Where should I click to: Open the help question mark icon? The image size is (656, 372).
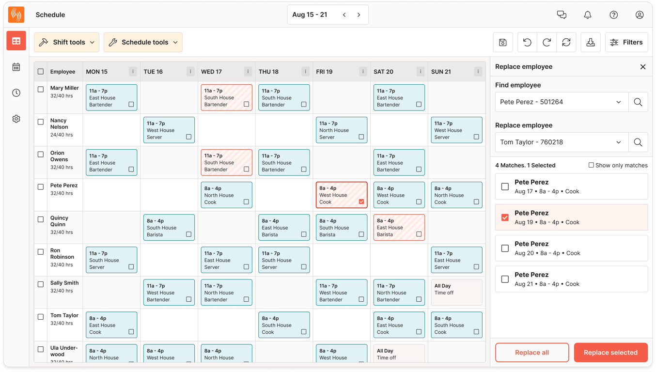tap(614, 15)
